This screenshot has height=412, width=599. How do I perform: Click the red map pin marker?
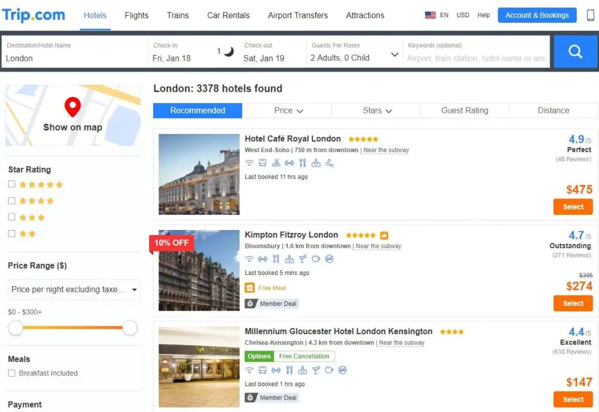[x=73, y=107]
